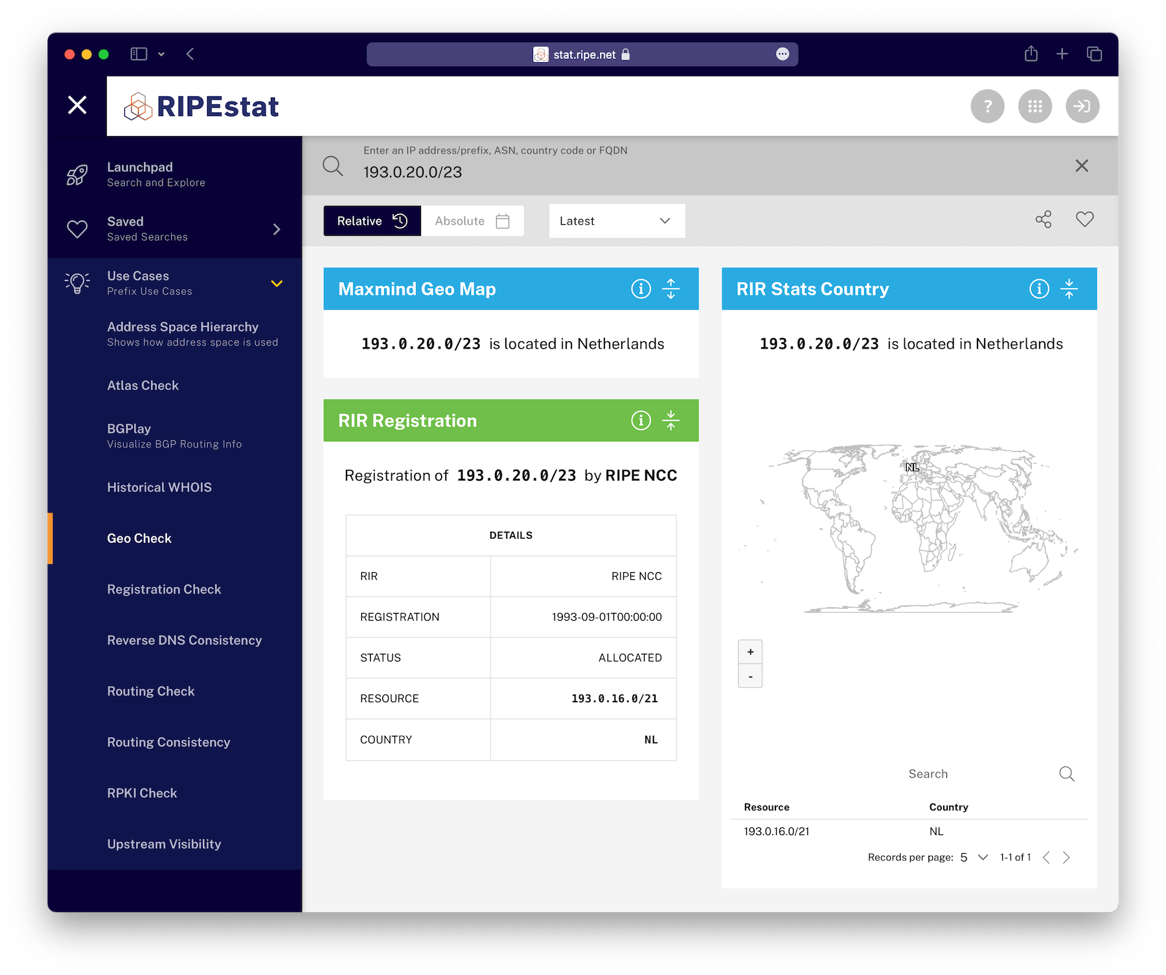This screenshot has height=975, width=1166.
Task: Select Geo Check in sidebar
Action: [139, 538]
